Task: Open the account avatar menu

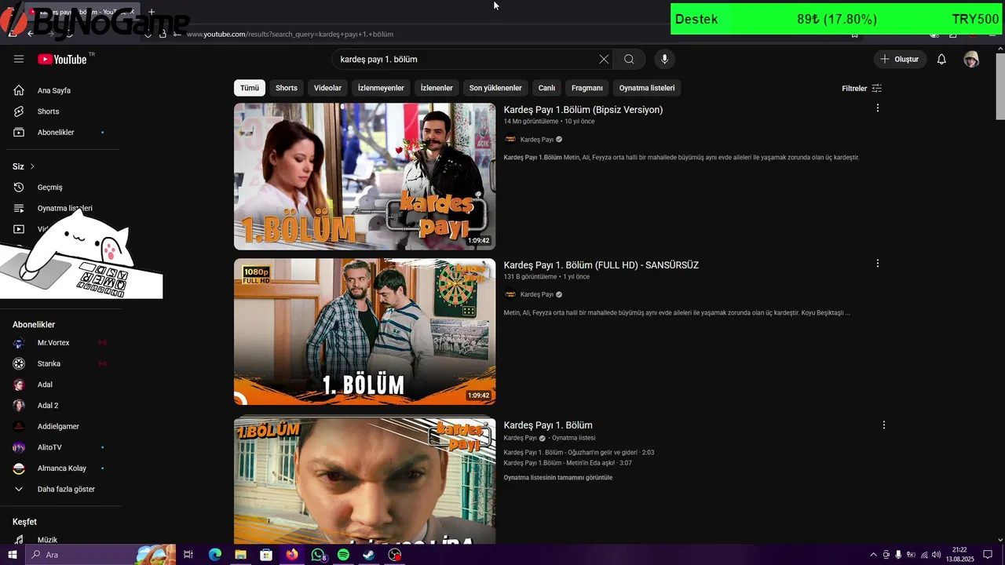Action: pyautogui.click(x=971, y=59)
